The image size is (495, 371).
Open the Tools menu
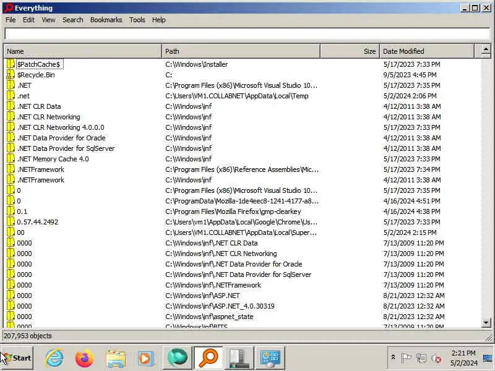[137, 20]
